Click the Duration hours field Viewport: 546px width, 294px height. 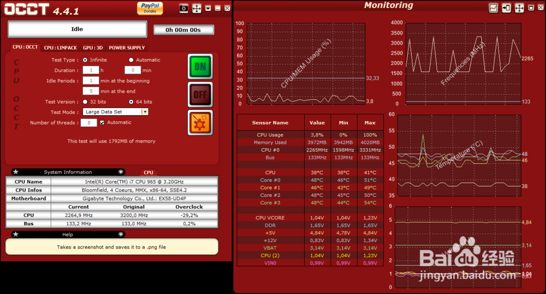tap(91, 70)
